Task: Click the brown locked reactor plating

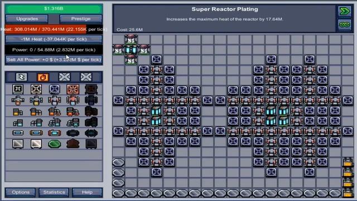Action: pyautogui.click(x=73, y=143)
